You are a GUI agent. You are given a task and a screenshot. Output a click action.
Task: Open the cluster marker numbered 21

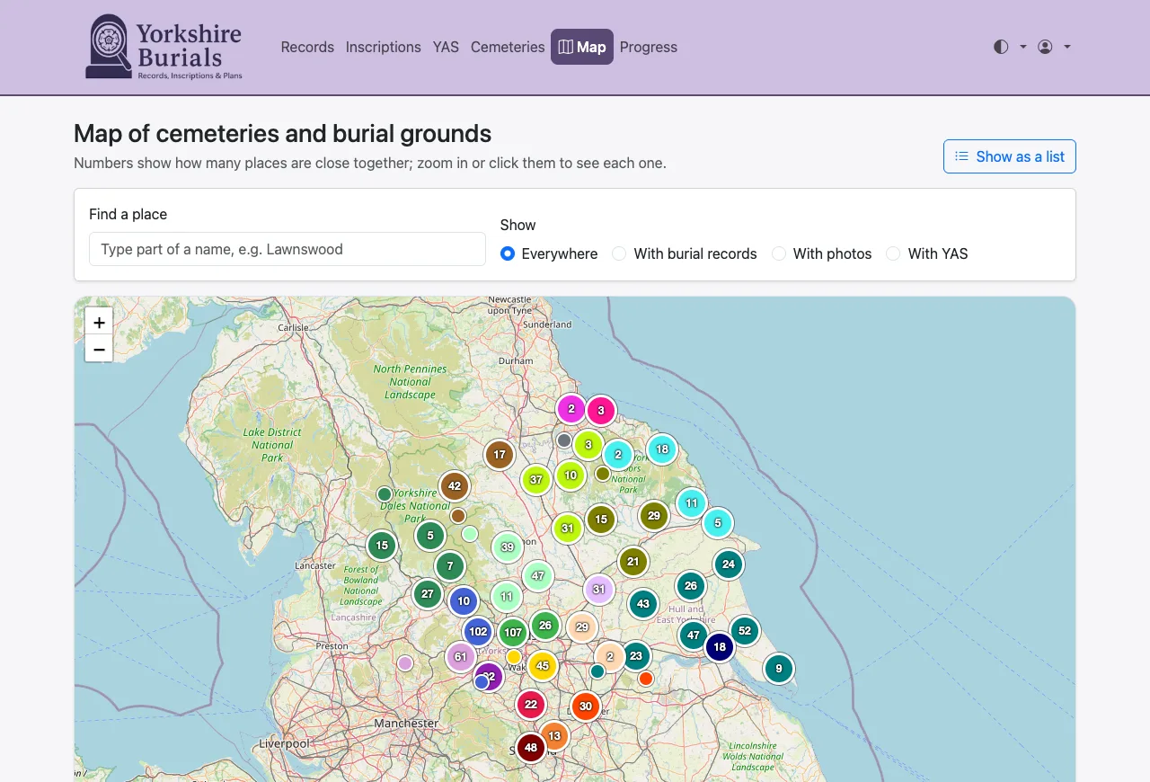click(633, 562)
